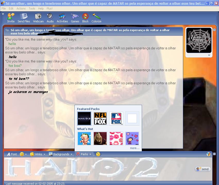Start a Webcam session
The width and height of the screenshot is (219, 185).
point(38,18)
